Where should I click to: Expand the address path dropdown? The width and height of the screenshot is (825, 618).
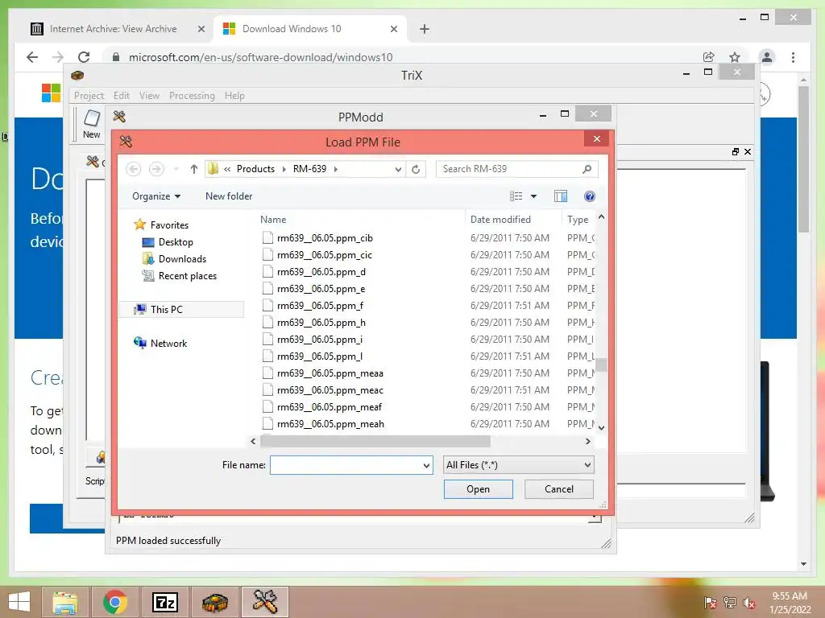point(398,169)
